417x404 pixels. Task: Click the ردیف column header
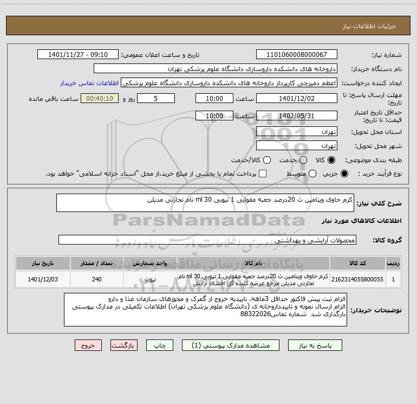click(x=393, y=263)
